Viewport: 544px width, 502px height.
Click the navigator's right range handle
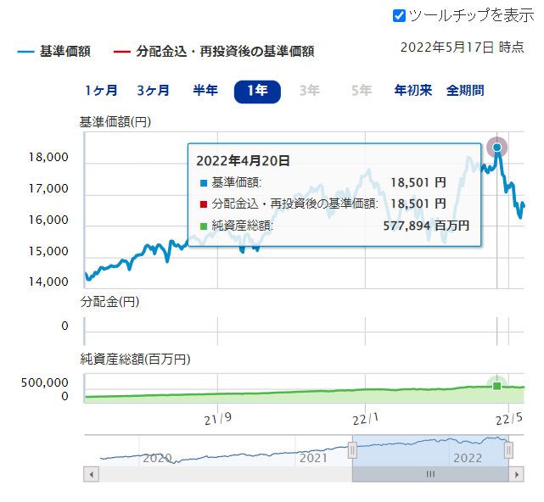(508, 451)
